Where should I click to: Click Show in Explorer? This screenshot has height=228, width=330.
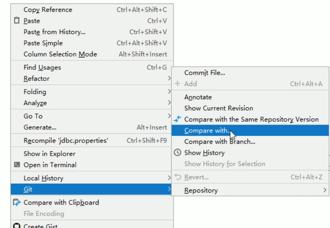(49, 154)
